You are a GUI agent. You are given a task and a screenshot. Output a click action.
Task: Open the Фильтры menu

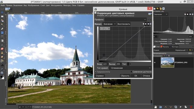coord(67,5)
